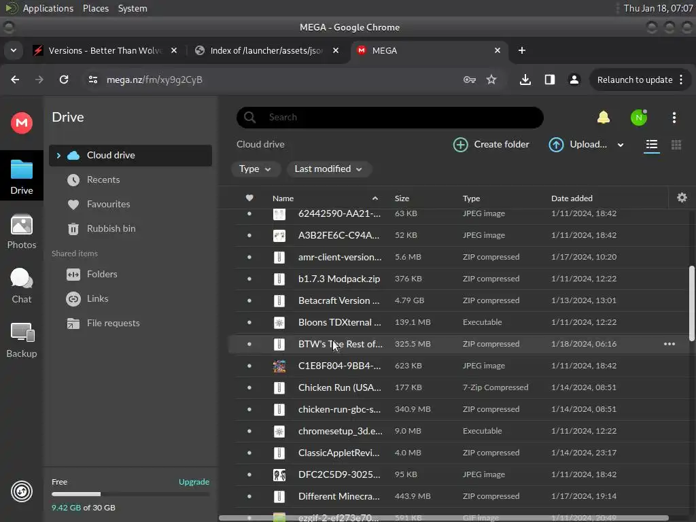Toggle favourite dot for Betacraft Version row
The width and height of the screenshot is (696, 522).
(x=249, y=300)
